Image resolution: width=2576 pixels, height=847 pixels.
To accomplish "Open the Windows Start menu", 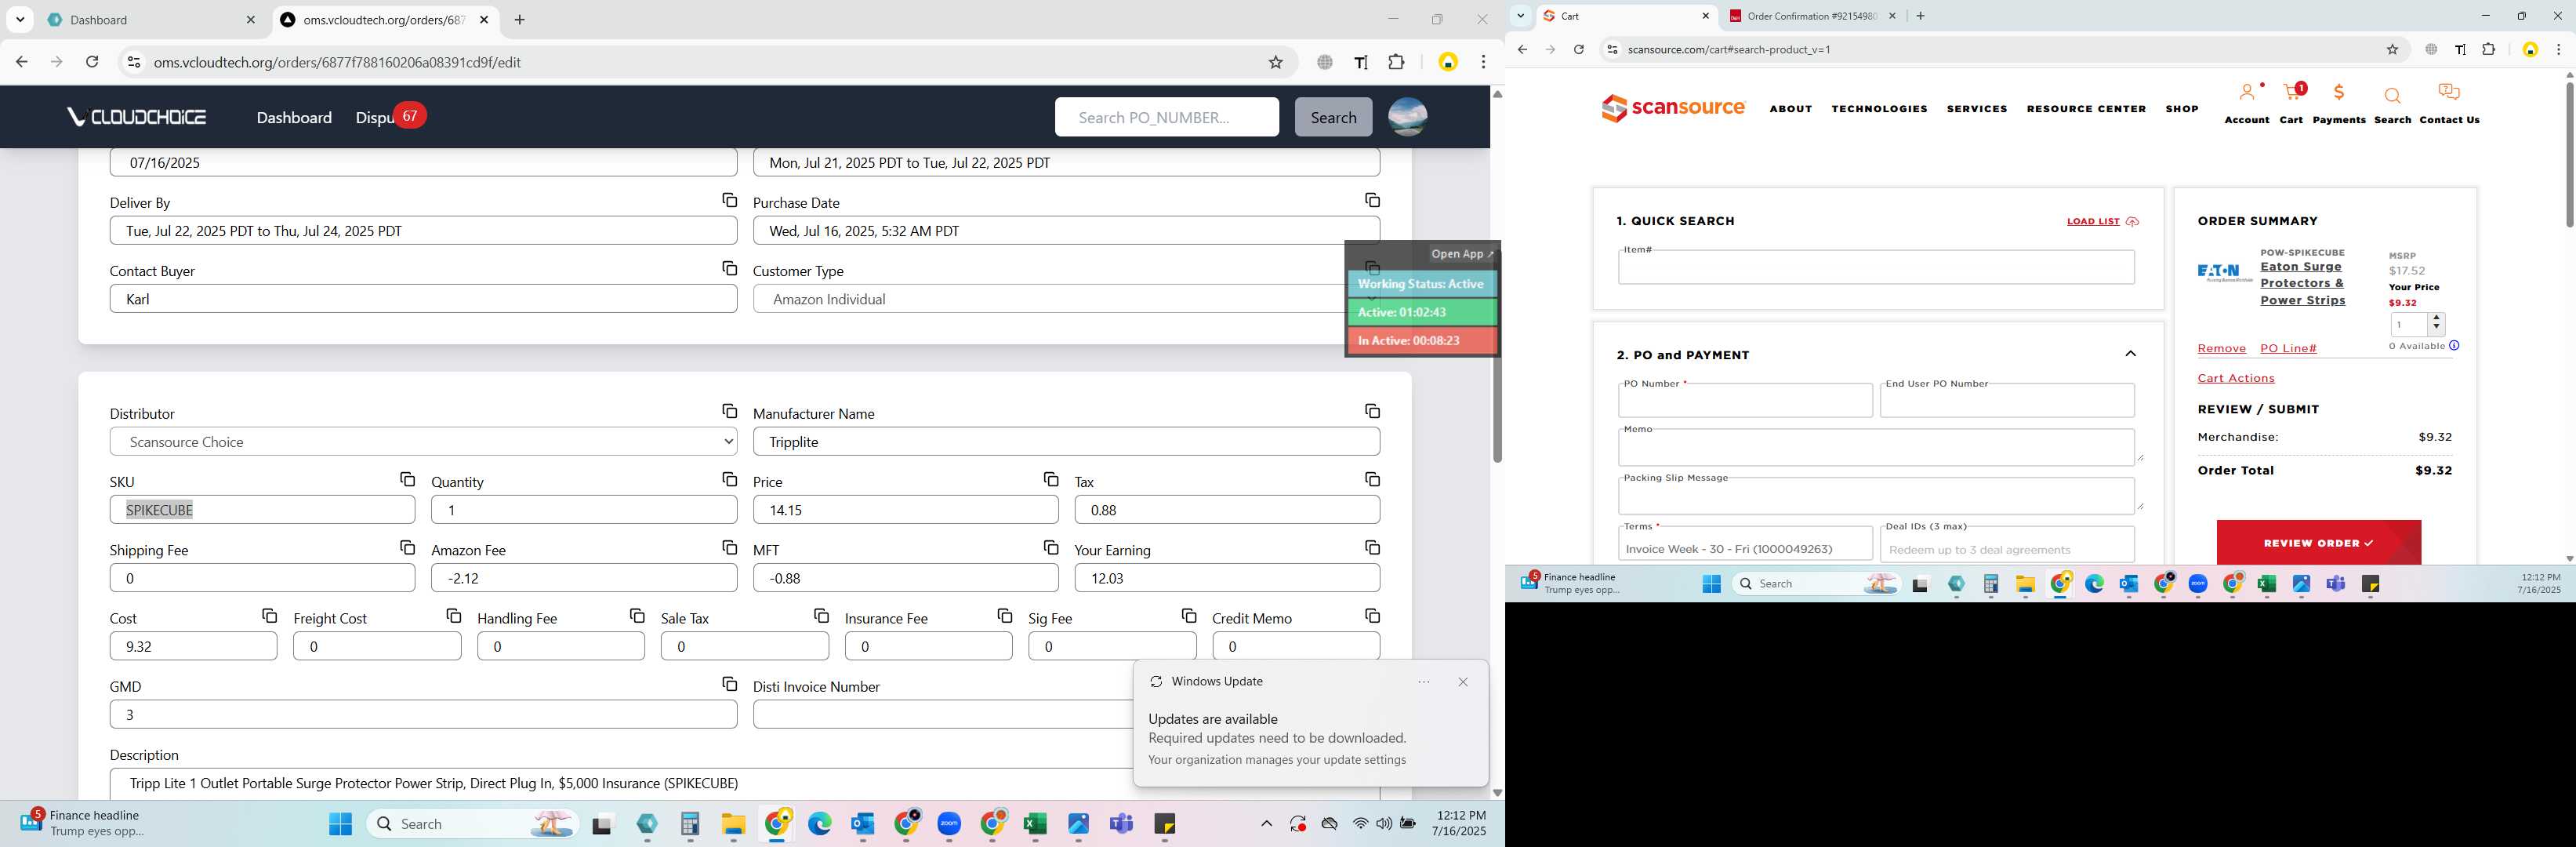I will click(340, 824).
